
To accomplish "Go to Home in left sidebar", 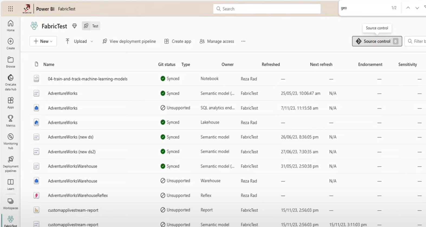I will [11, 26].
